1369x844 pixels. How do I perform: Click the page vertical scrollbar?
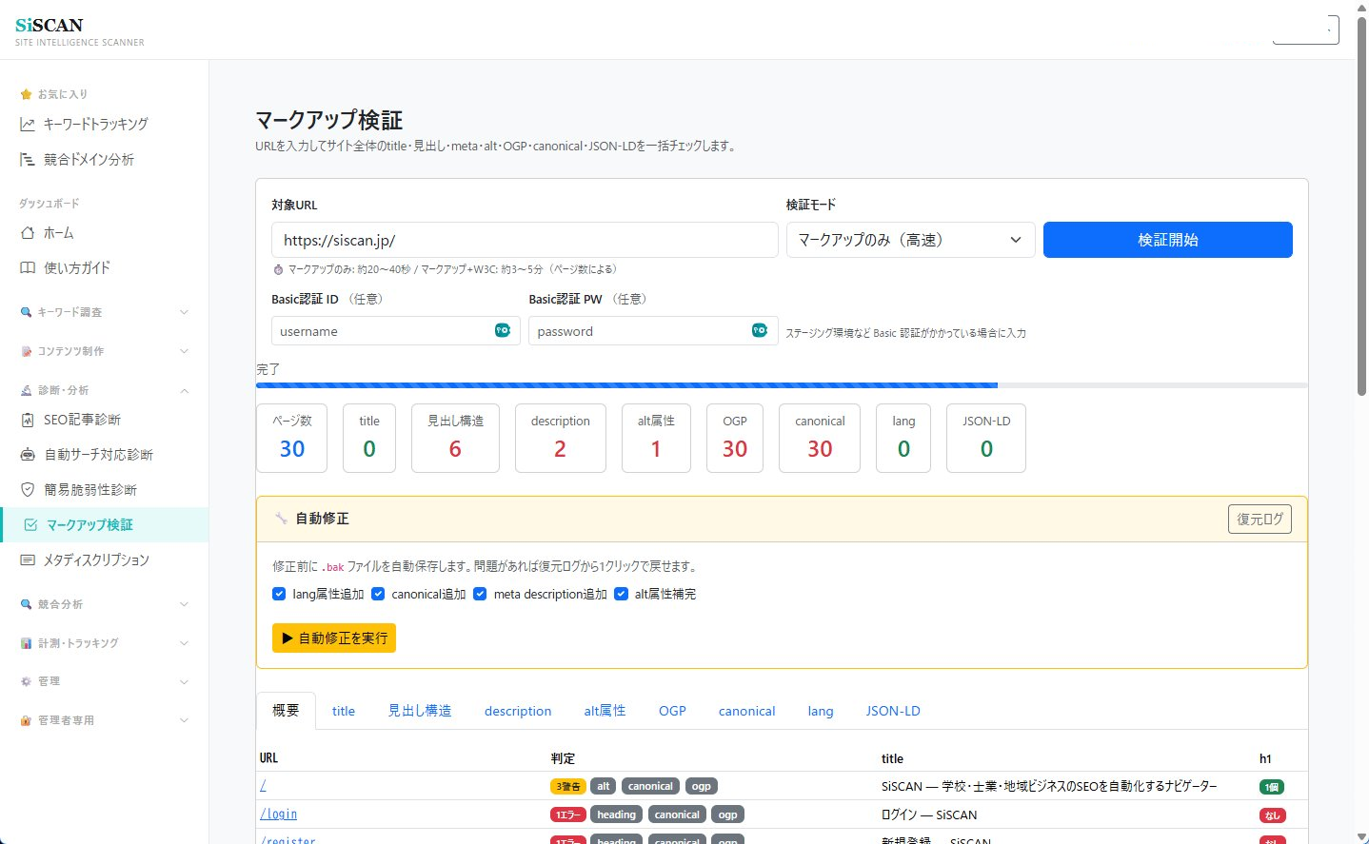(x=1361, y=205)
